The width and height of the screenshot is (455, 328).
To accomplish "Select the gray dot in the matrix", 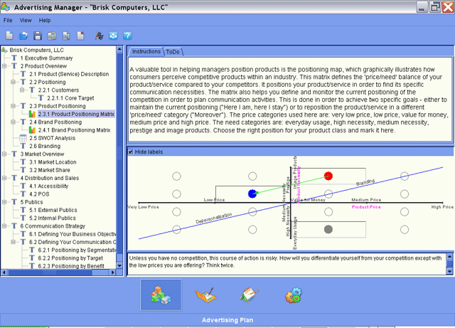I will click(328, 230).
